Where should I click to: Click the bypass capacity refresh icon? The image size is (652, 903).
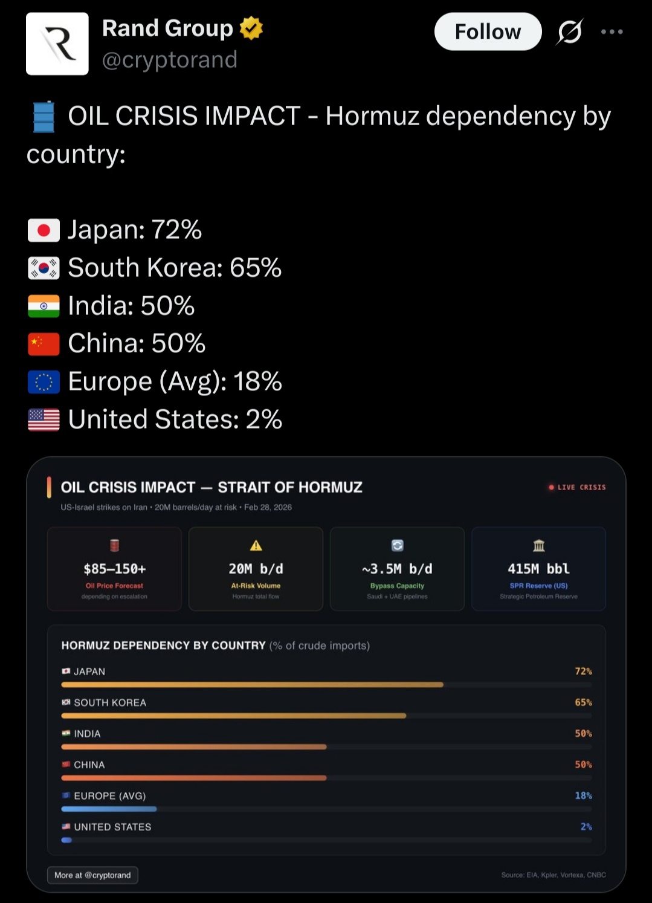[398, 546]
